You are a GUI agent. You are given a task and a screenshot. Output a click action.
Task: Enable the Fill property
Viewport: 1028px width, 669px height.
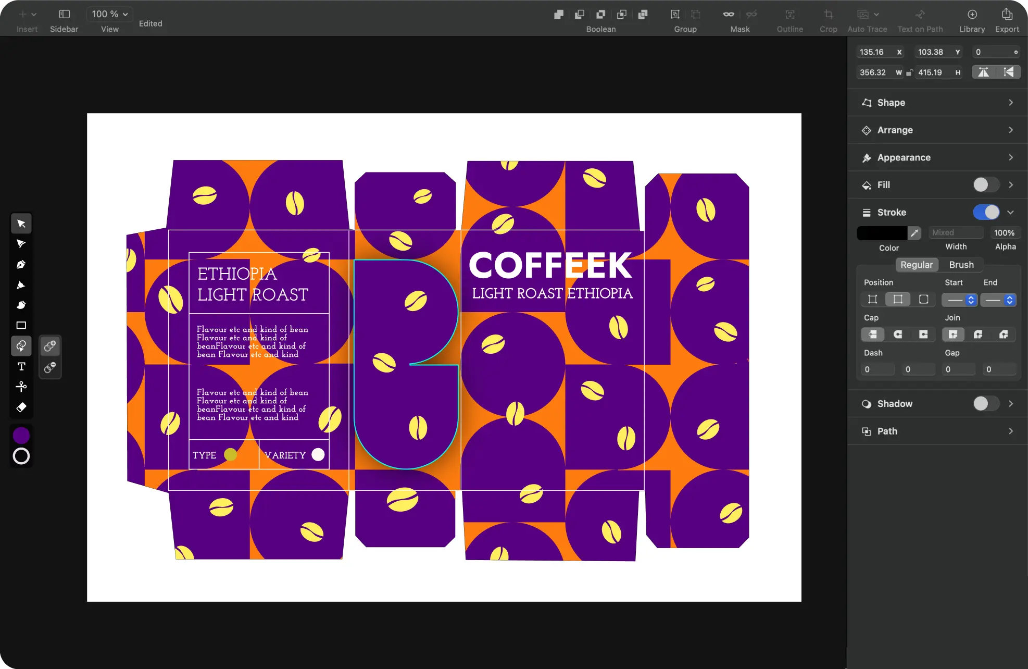(985, 185)
